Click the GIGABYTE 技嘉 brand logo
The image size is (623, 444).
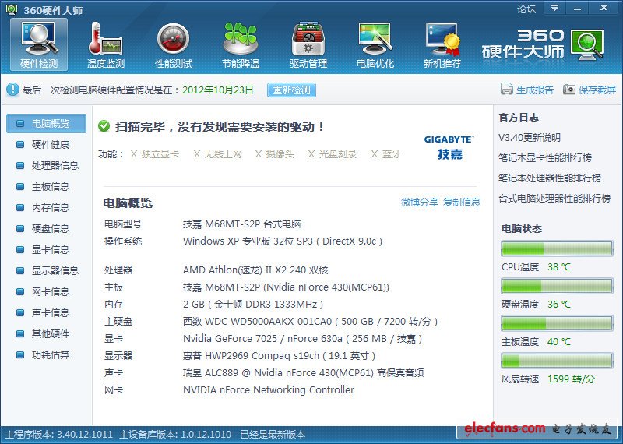(x=449, y=147)
